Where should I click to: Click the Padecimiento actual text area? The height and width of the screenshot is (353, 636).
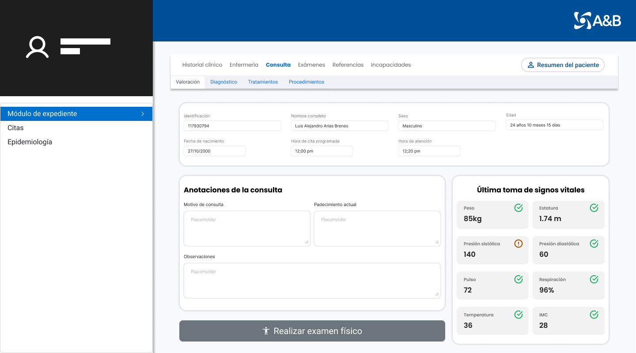(377, 229)
